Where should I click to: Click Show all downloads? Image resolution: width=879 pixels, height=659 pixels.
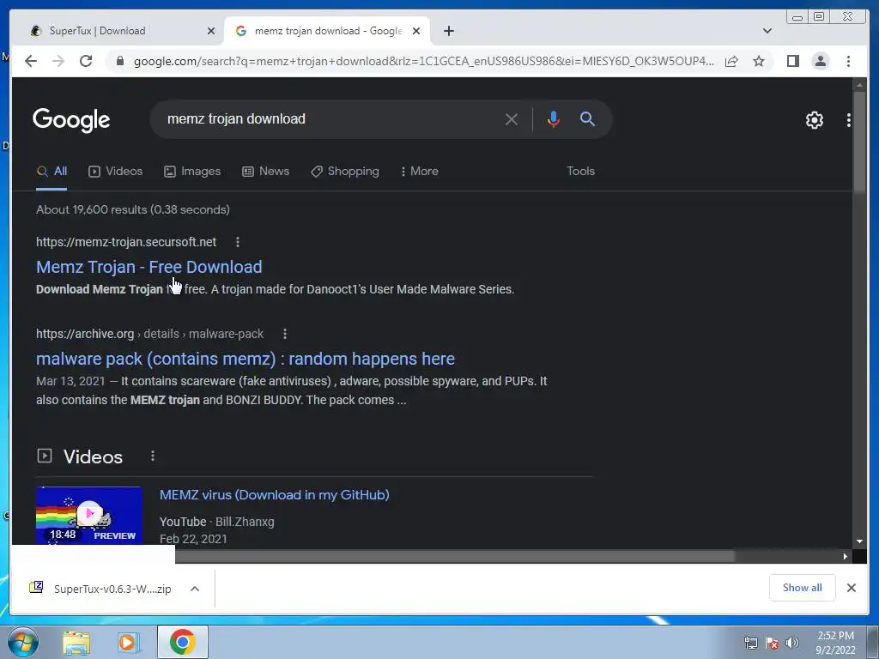pyautogui.click(x=803, y=588)
